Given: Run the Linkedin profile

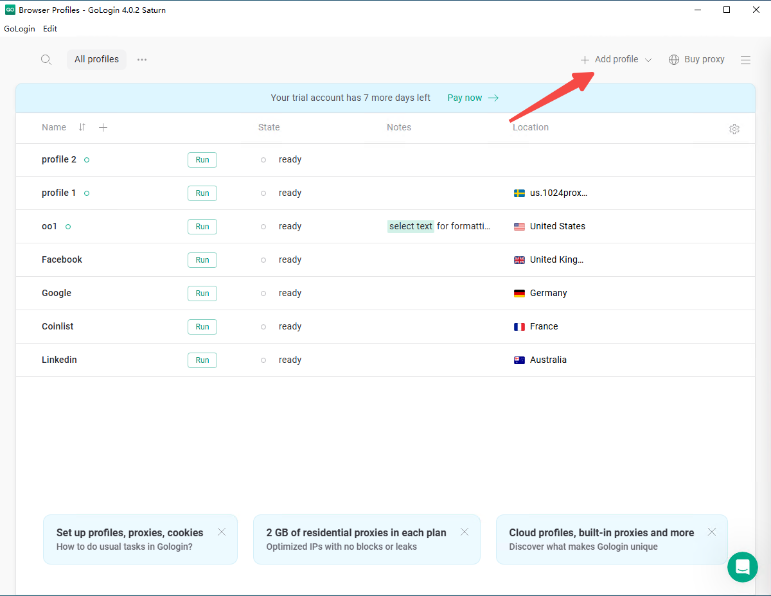Looking at the screenshot, I should click(202, 360).
